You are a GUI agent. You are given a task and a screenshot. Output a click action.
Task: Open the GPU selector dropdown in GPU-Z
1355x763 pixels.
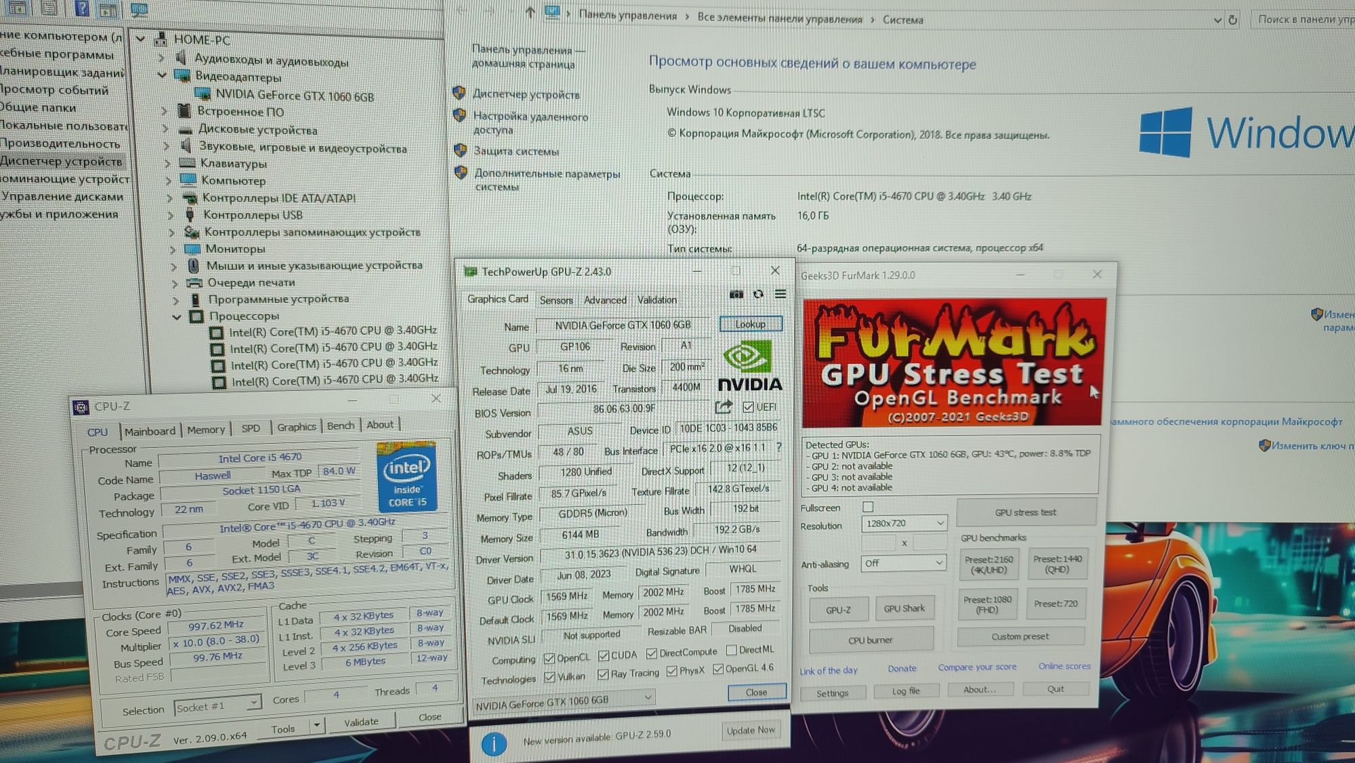pos(563,701)
